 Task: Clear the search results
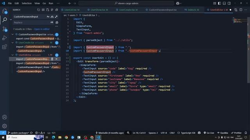click(x=43, y=10)
